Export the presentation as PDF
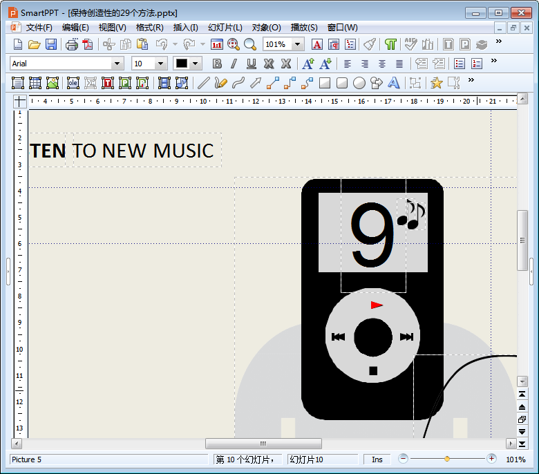 point(88,45)
